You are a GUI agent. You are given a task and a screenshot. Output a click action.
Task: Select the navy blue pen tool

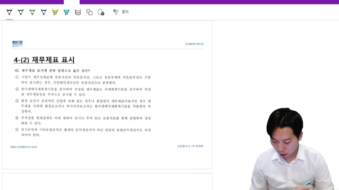tap(44, 12)
